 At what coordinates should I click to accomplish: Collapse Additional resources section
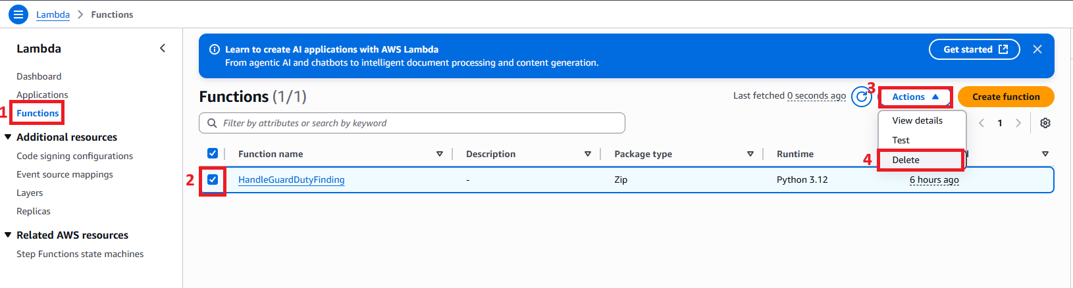[8, 137]
